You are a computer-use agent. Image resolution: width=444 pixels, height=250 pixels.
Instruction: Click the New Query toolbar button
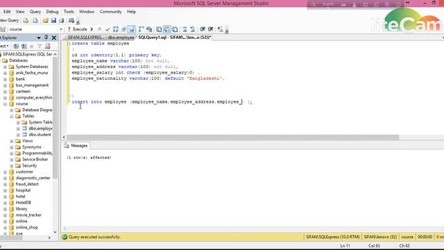(9, 20)
